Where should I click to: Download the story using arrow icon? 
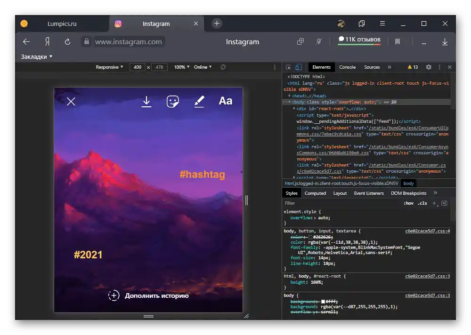146,102
